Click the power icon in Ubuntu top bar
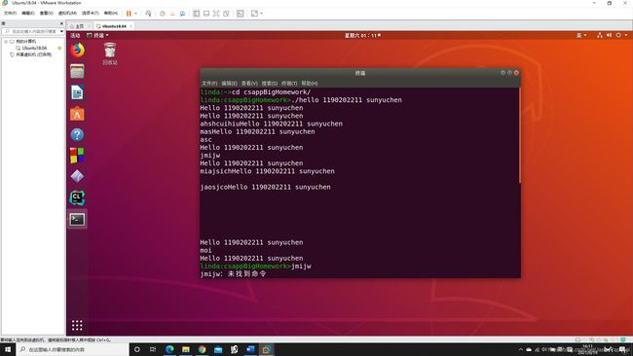The width and height of the screenshot is (633, 356). pos(618,35)
